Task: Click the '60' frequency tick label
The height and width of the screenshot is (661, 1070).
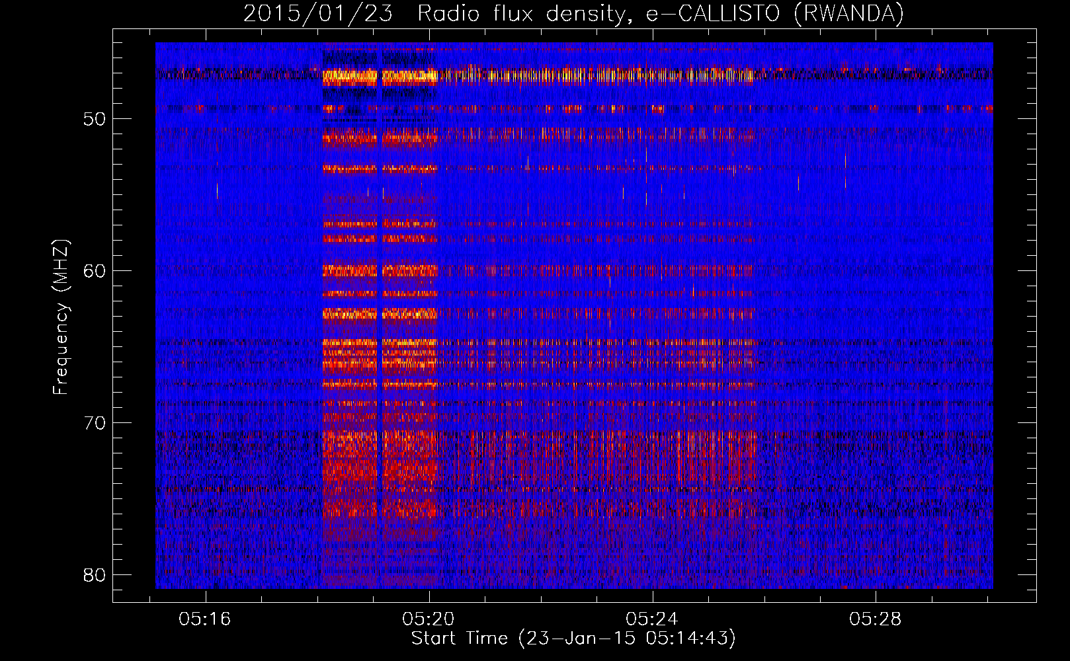Action: 95,271
